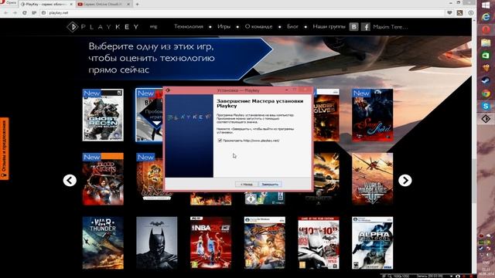The height and width of the screenshot is (278, 495).
Task: Select the War Thunder game cover
Action: [103, 242]
